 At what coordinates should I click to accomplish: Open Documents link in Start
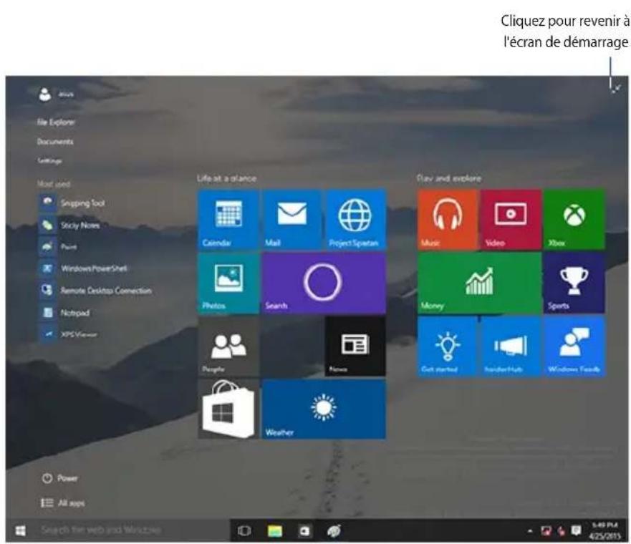pos(55,142)
